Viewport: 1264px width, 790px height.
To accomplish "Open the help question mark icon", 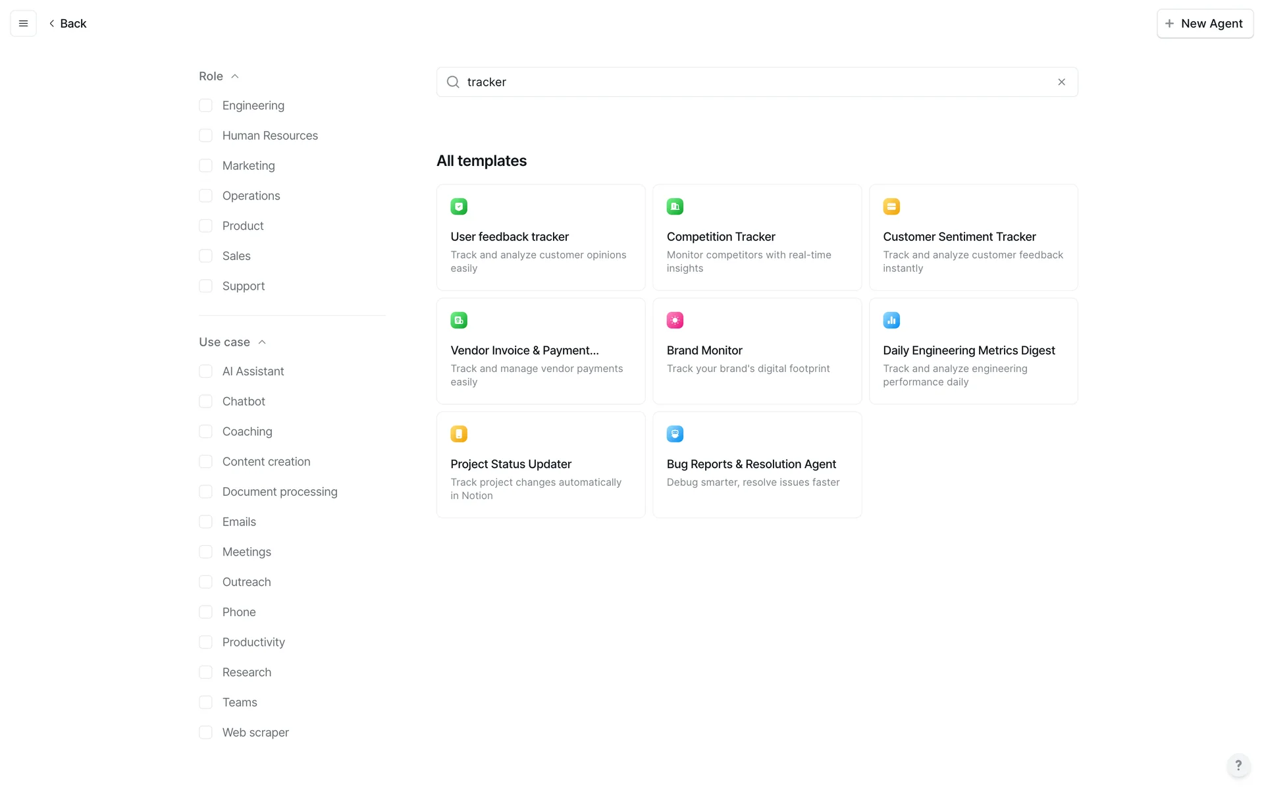I will pyautogui.click(x=1238, y=765).
